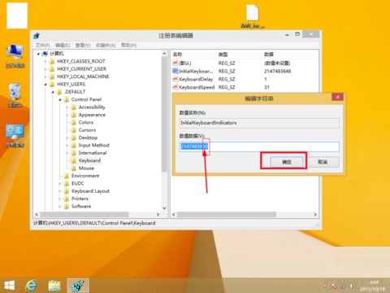The image size is (390, 293).
Task: Expand the Appearance key
Action: [x=67, y=115]
